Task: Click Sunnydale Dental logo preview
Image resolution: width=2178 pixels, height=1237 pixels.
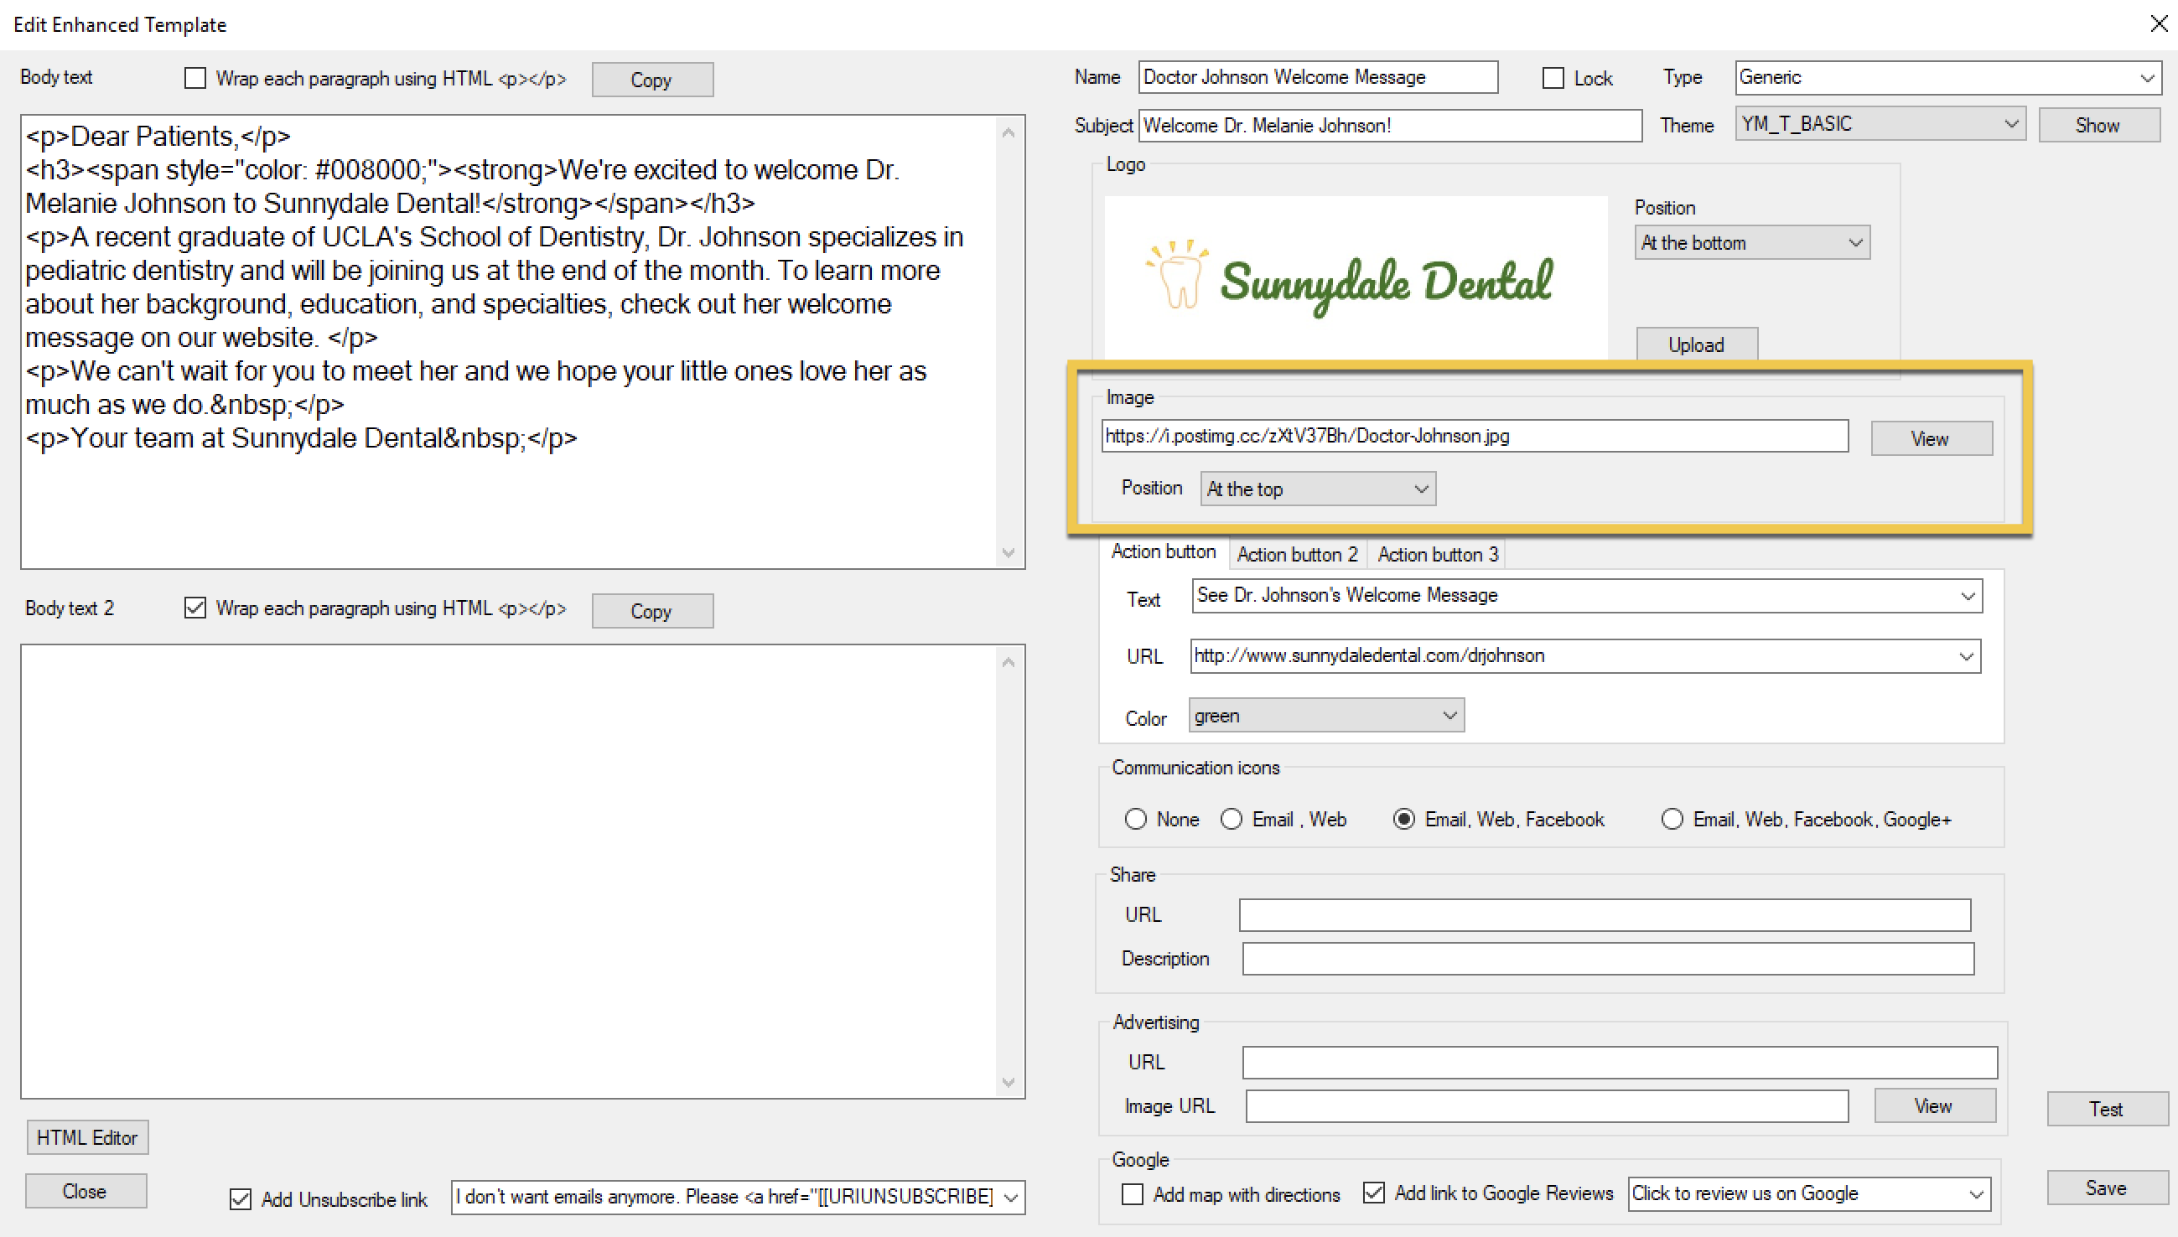Action: tap(1356, 277)
